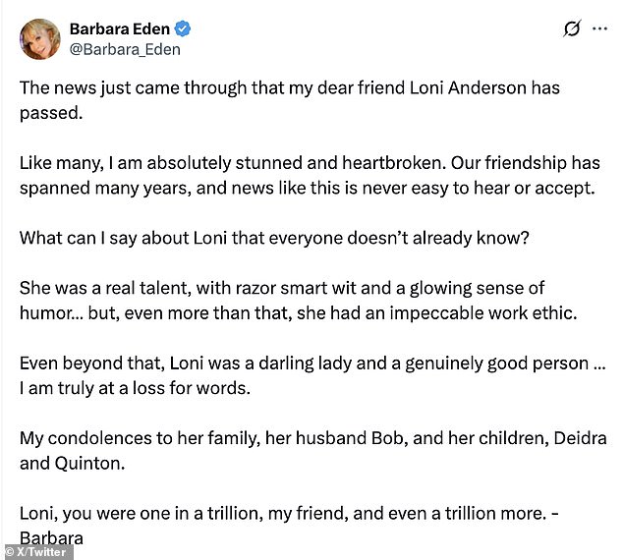The width and height of the screenshot is (623, 560).
Task: Click Barbara Eden's profile avatar
Action: click(x=40, y=37)
